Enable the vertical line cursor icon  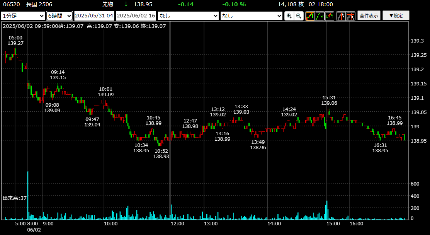pyautogui.click(x=341, y=16)
